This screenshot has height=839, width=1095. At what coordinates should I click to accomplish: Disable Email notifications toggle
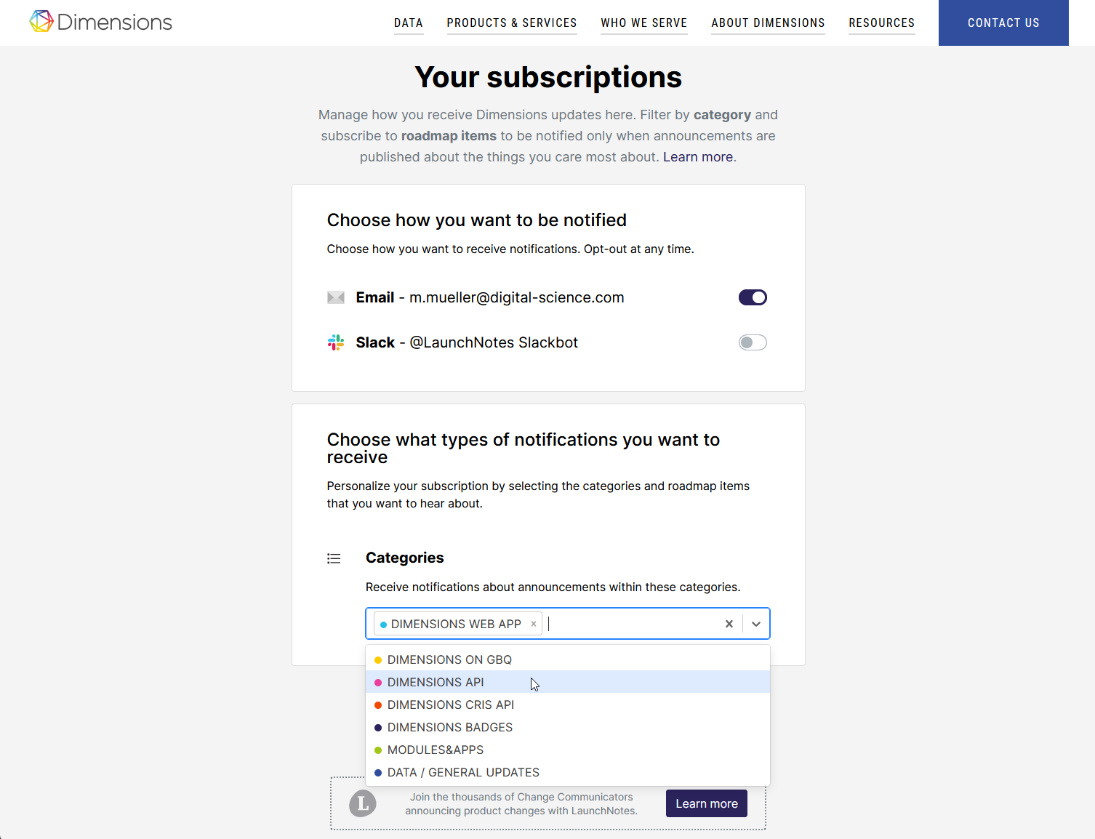[753, 297]
